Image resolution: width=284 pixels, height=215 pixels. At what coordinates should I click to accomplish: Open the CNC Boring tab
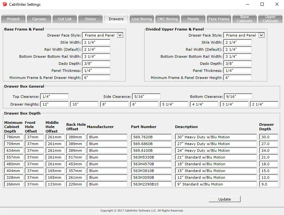tap(167, 19)
